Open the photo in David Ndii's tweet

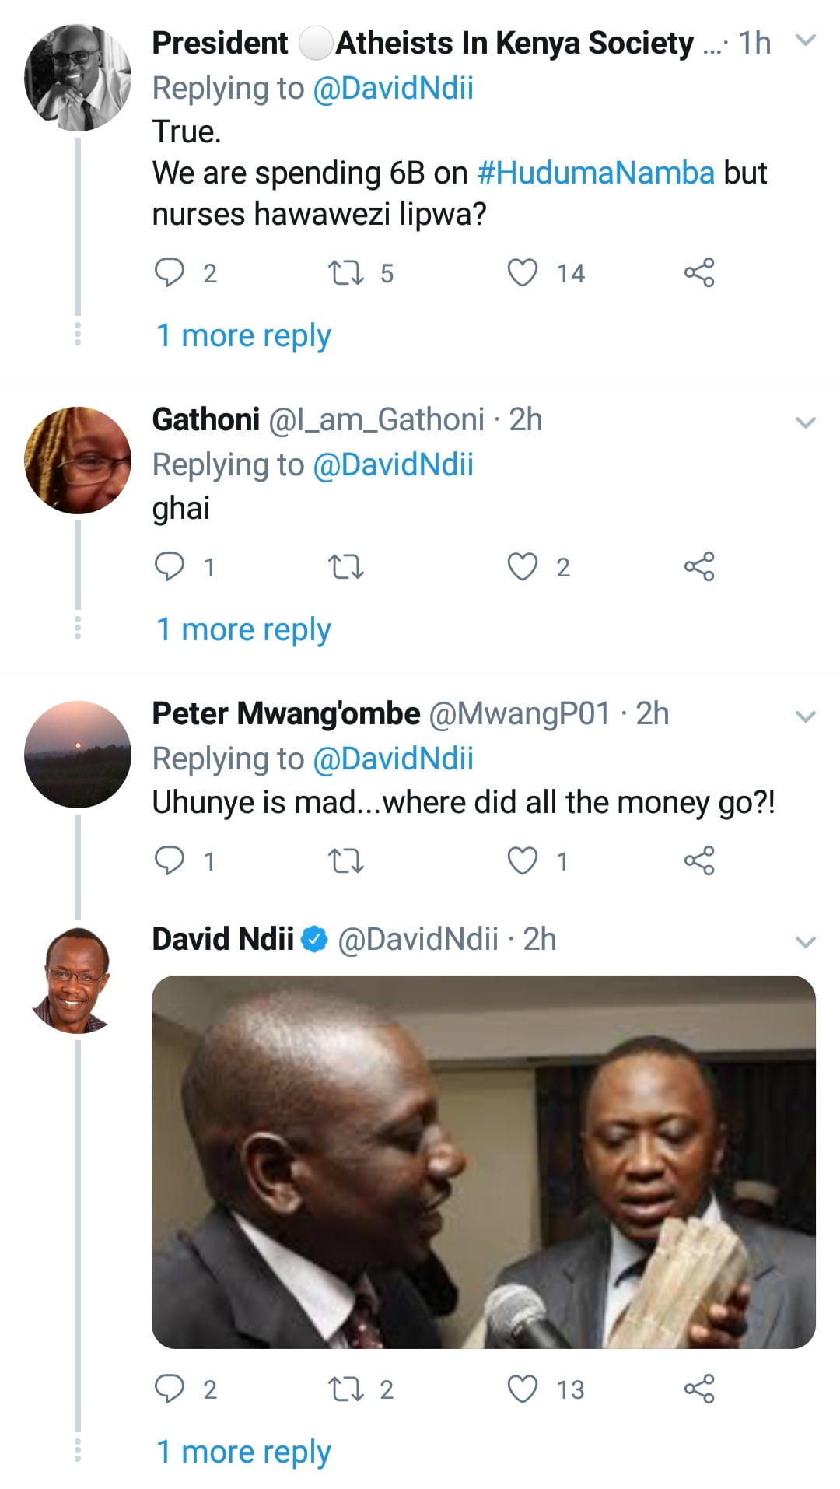483,1161
